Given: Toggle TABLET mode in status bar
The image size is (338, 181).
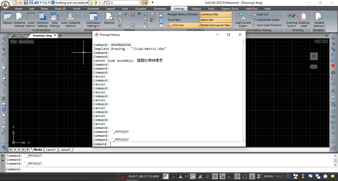Looking at the screenshot, I should pos(279,176).
